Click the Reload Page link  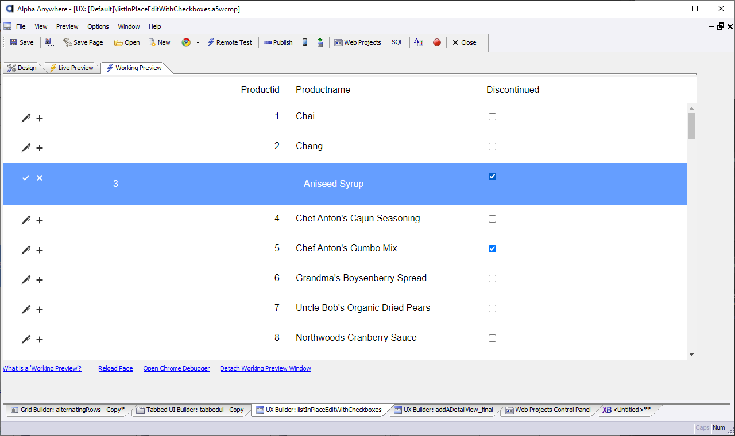pos(115,368)
